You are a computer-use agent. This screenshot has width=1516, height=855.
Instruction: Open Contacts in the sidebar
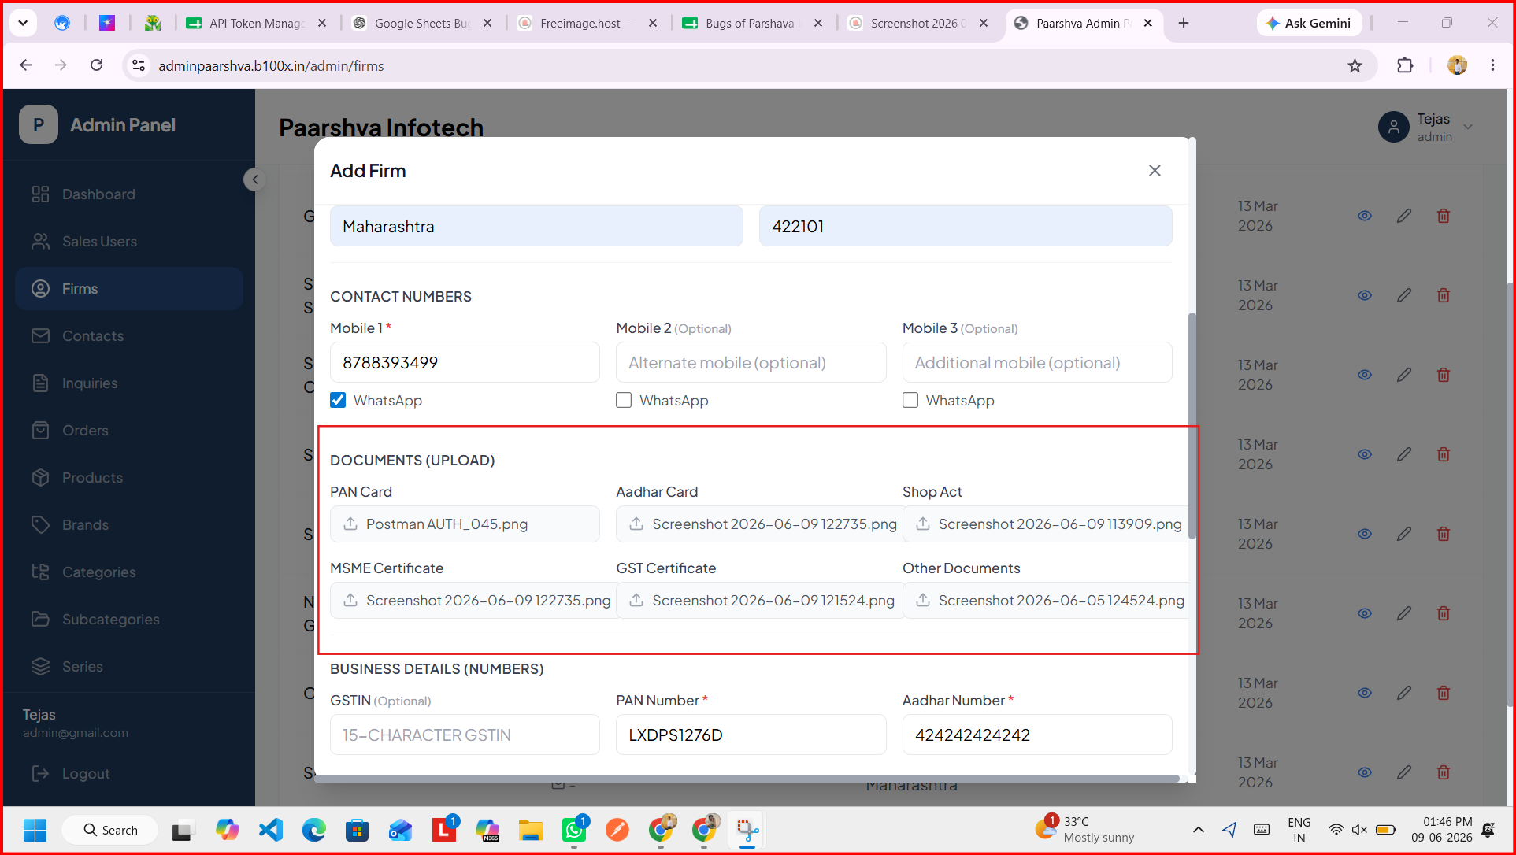(129, 336)
